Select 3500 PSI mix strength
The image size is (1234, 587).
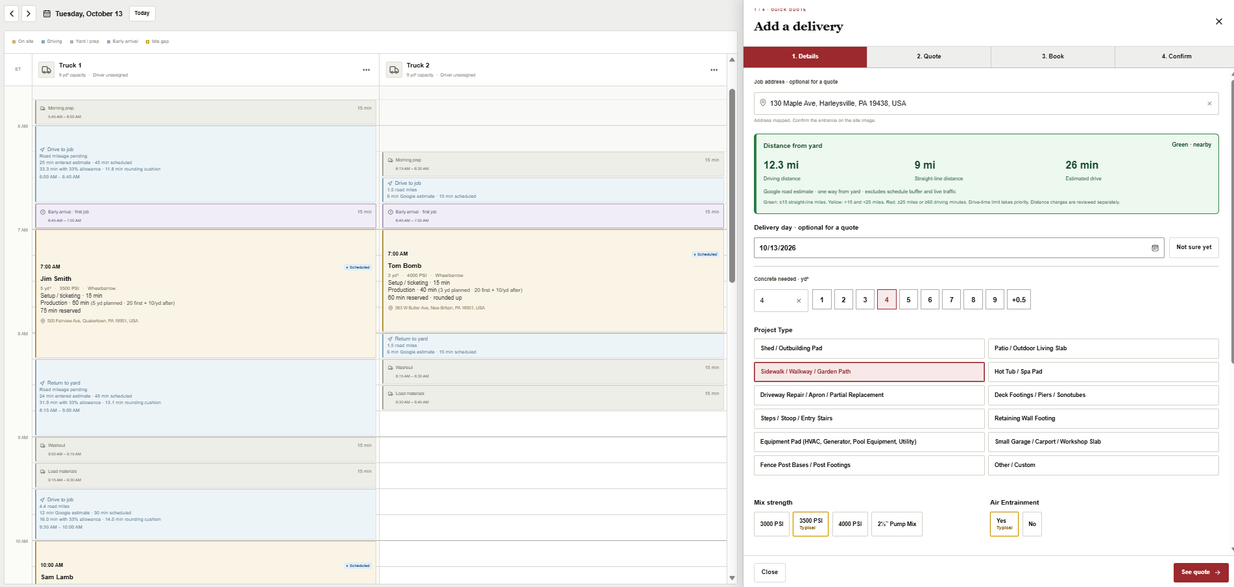[810, 524]
